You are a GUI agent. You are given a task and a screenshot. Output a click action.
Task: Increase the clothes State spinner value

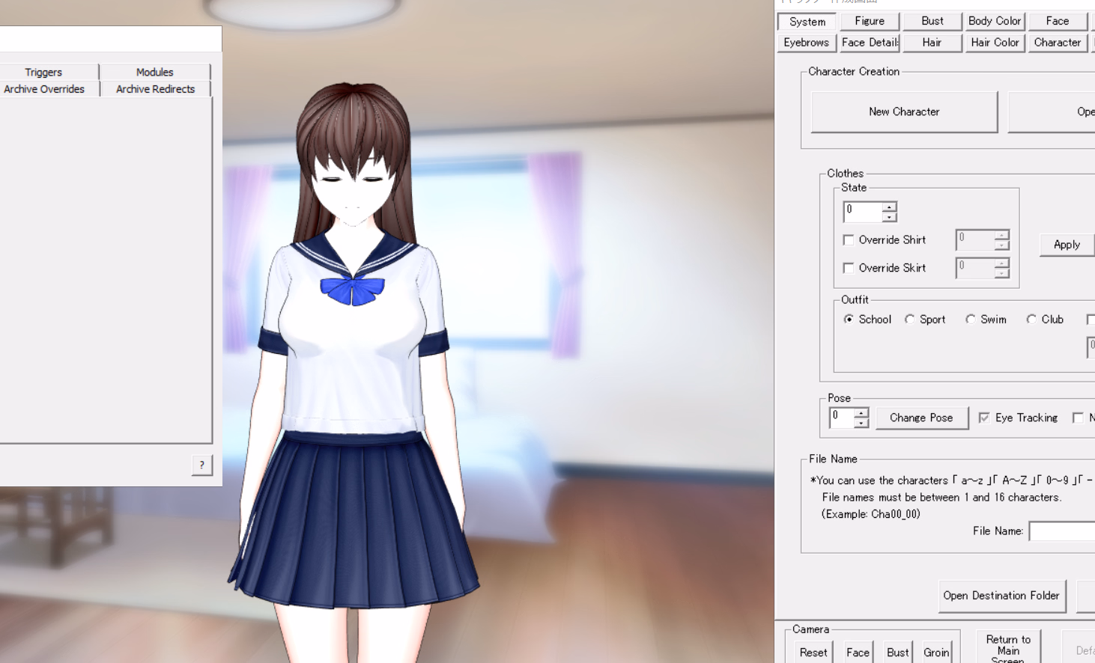[x=889, y=207]
